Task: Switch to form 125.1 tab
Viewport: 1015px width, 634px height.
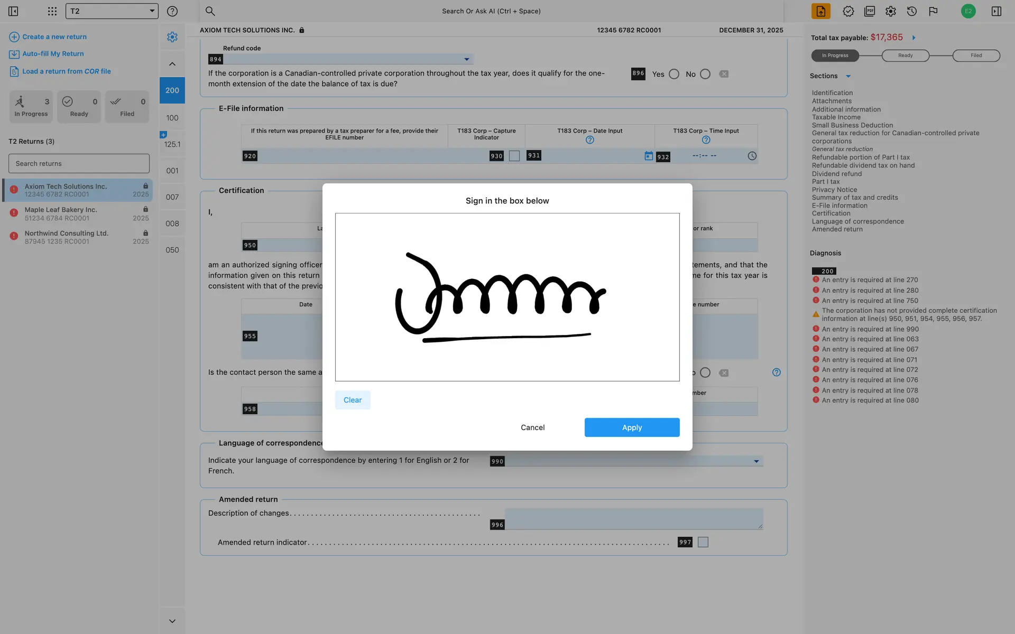Action: (172, 144)
